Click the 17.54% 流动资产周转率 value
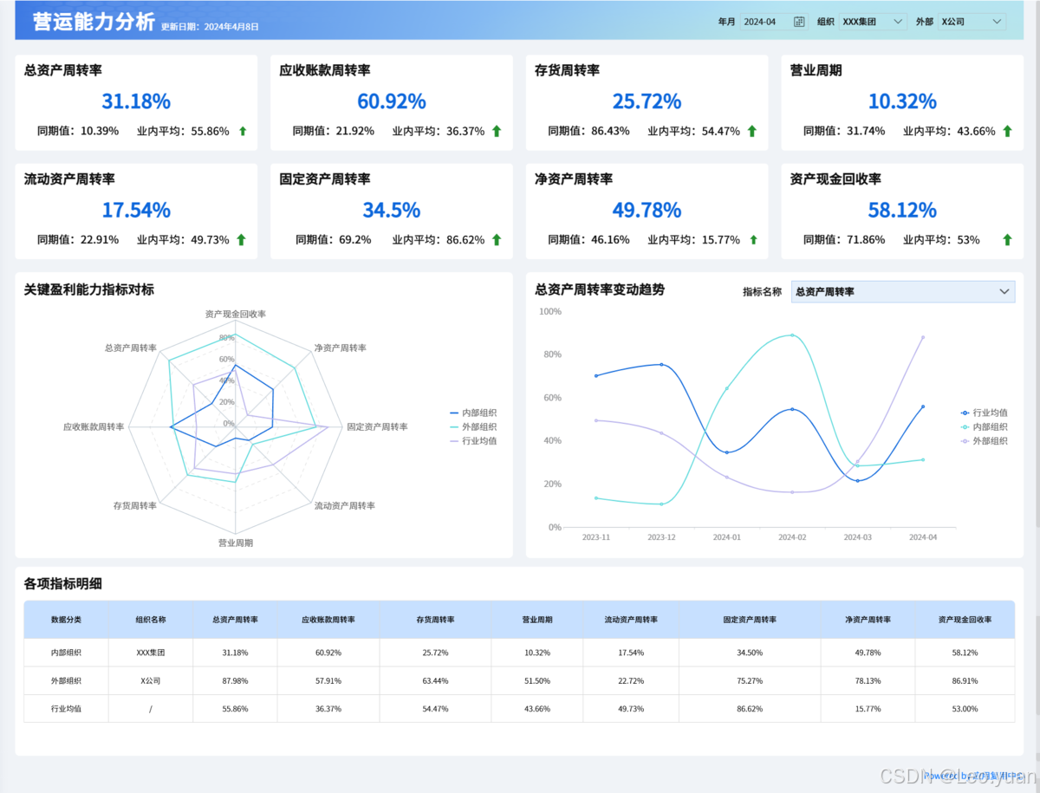Screen dimensions: 1040x793 point(136,210)
